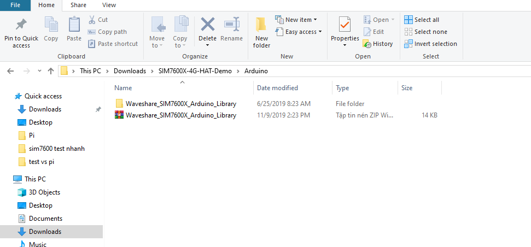The image size is (531, 247).
Task: Click Downloads in address path
Action: pos(130,71)
